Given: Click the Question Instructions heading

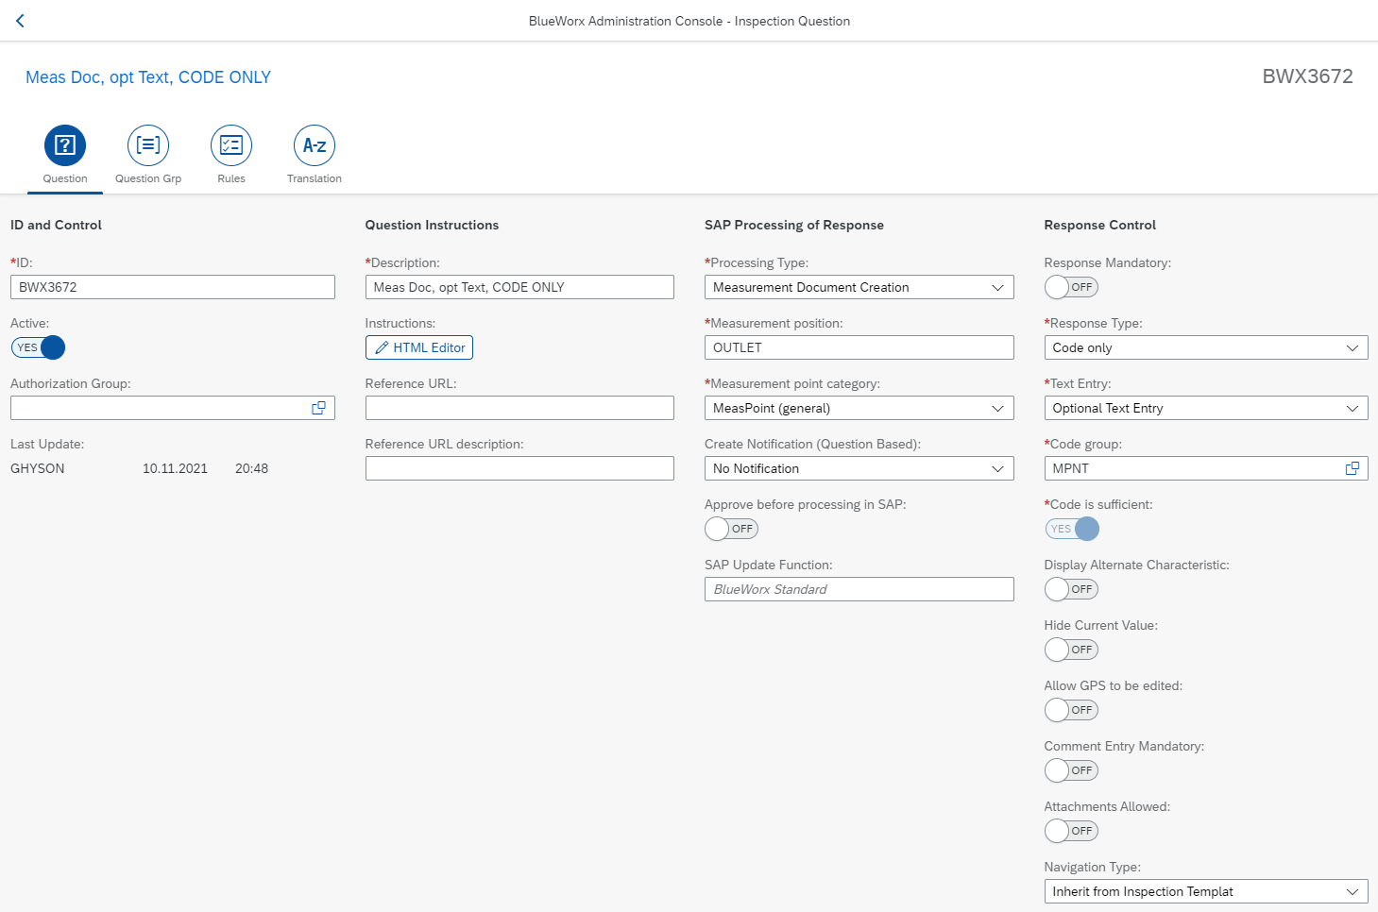Looking at the screenshot, I should [432, 225].
